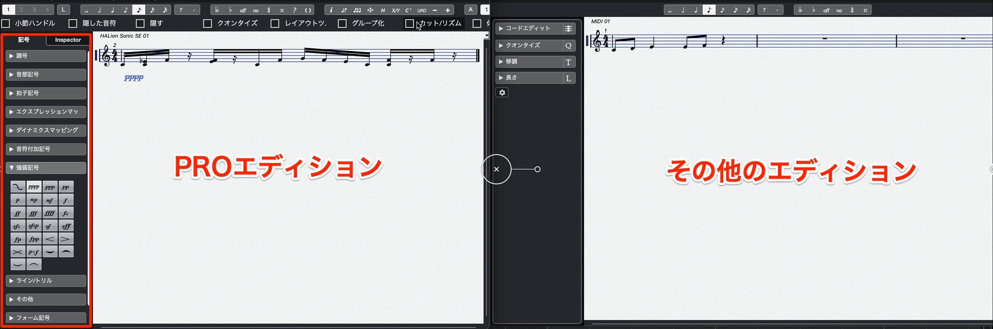Select whole note value in PRO toolbar
Screen dimensions: 993x329
click(x=87, y=10)
